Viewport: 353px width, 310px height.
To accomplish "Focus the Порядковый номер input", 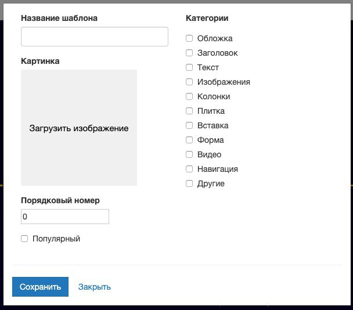I will pyautogui.click(x=65, y=217).
